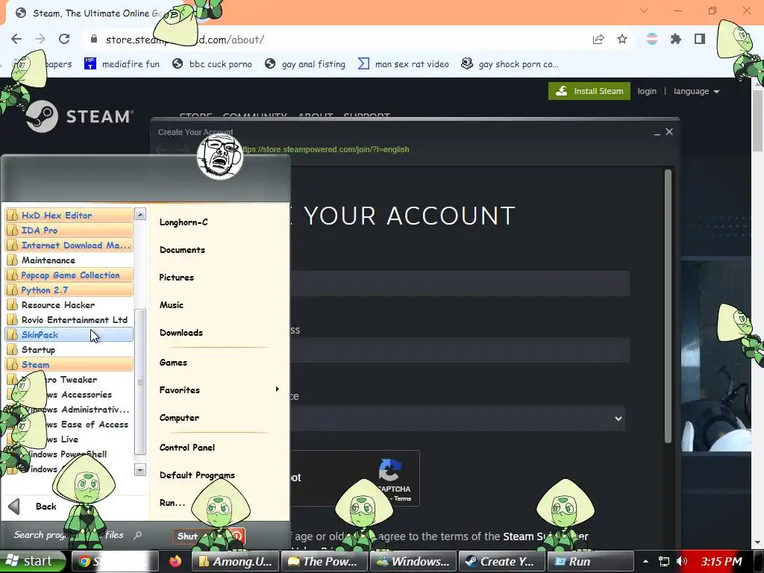This screenshot has width=764, height=573.
Task: Open the SkinPack folder
Action: [69, 335]
